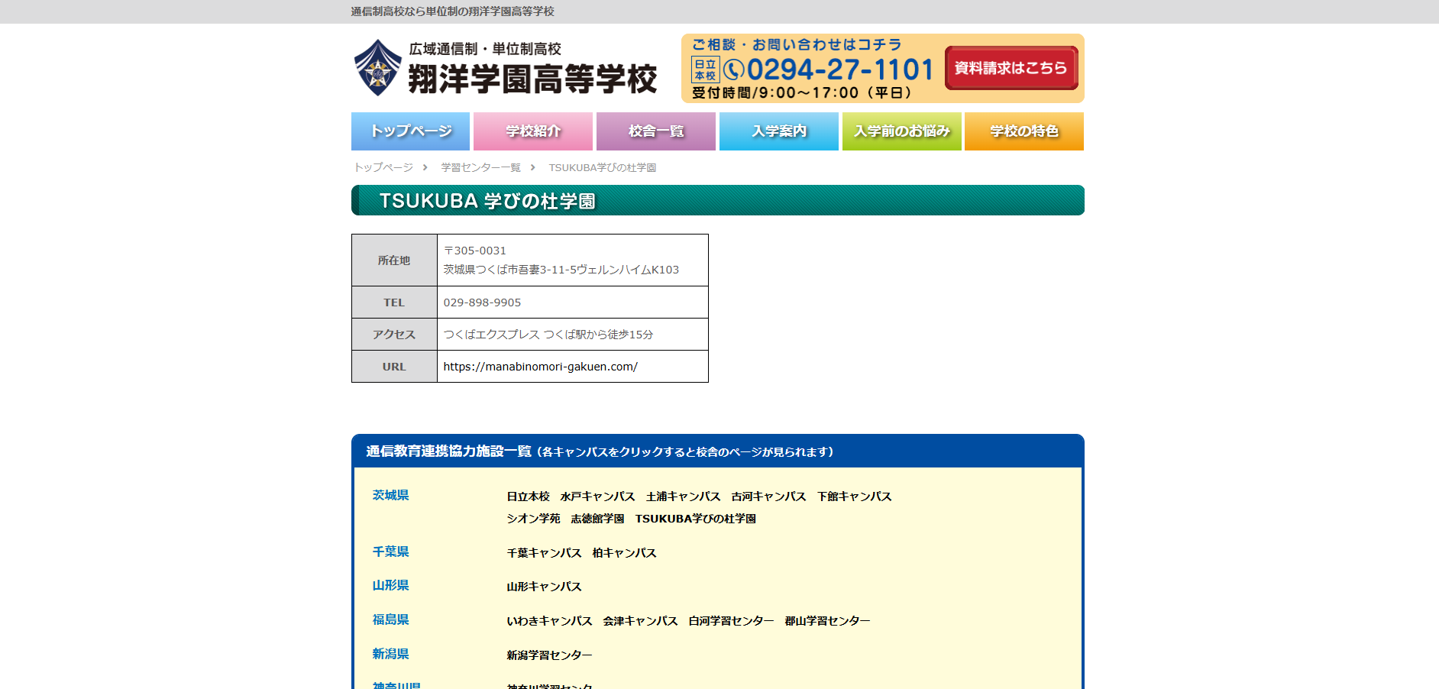Click the 学習センター一覧 breadcrumb link
1439x689 pixels.
[x=480, y=167]
